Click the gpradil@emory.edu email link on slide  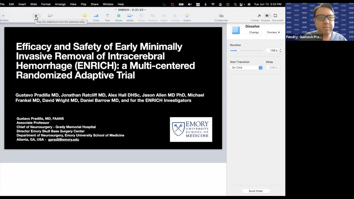click(x=64, y=140)
